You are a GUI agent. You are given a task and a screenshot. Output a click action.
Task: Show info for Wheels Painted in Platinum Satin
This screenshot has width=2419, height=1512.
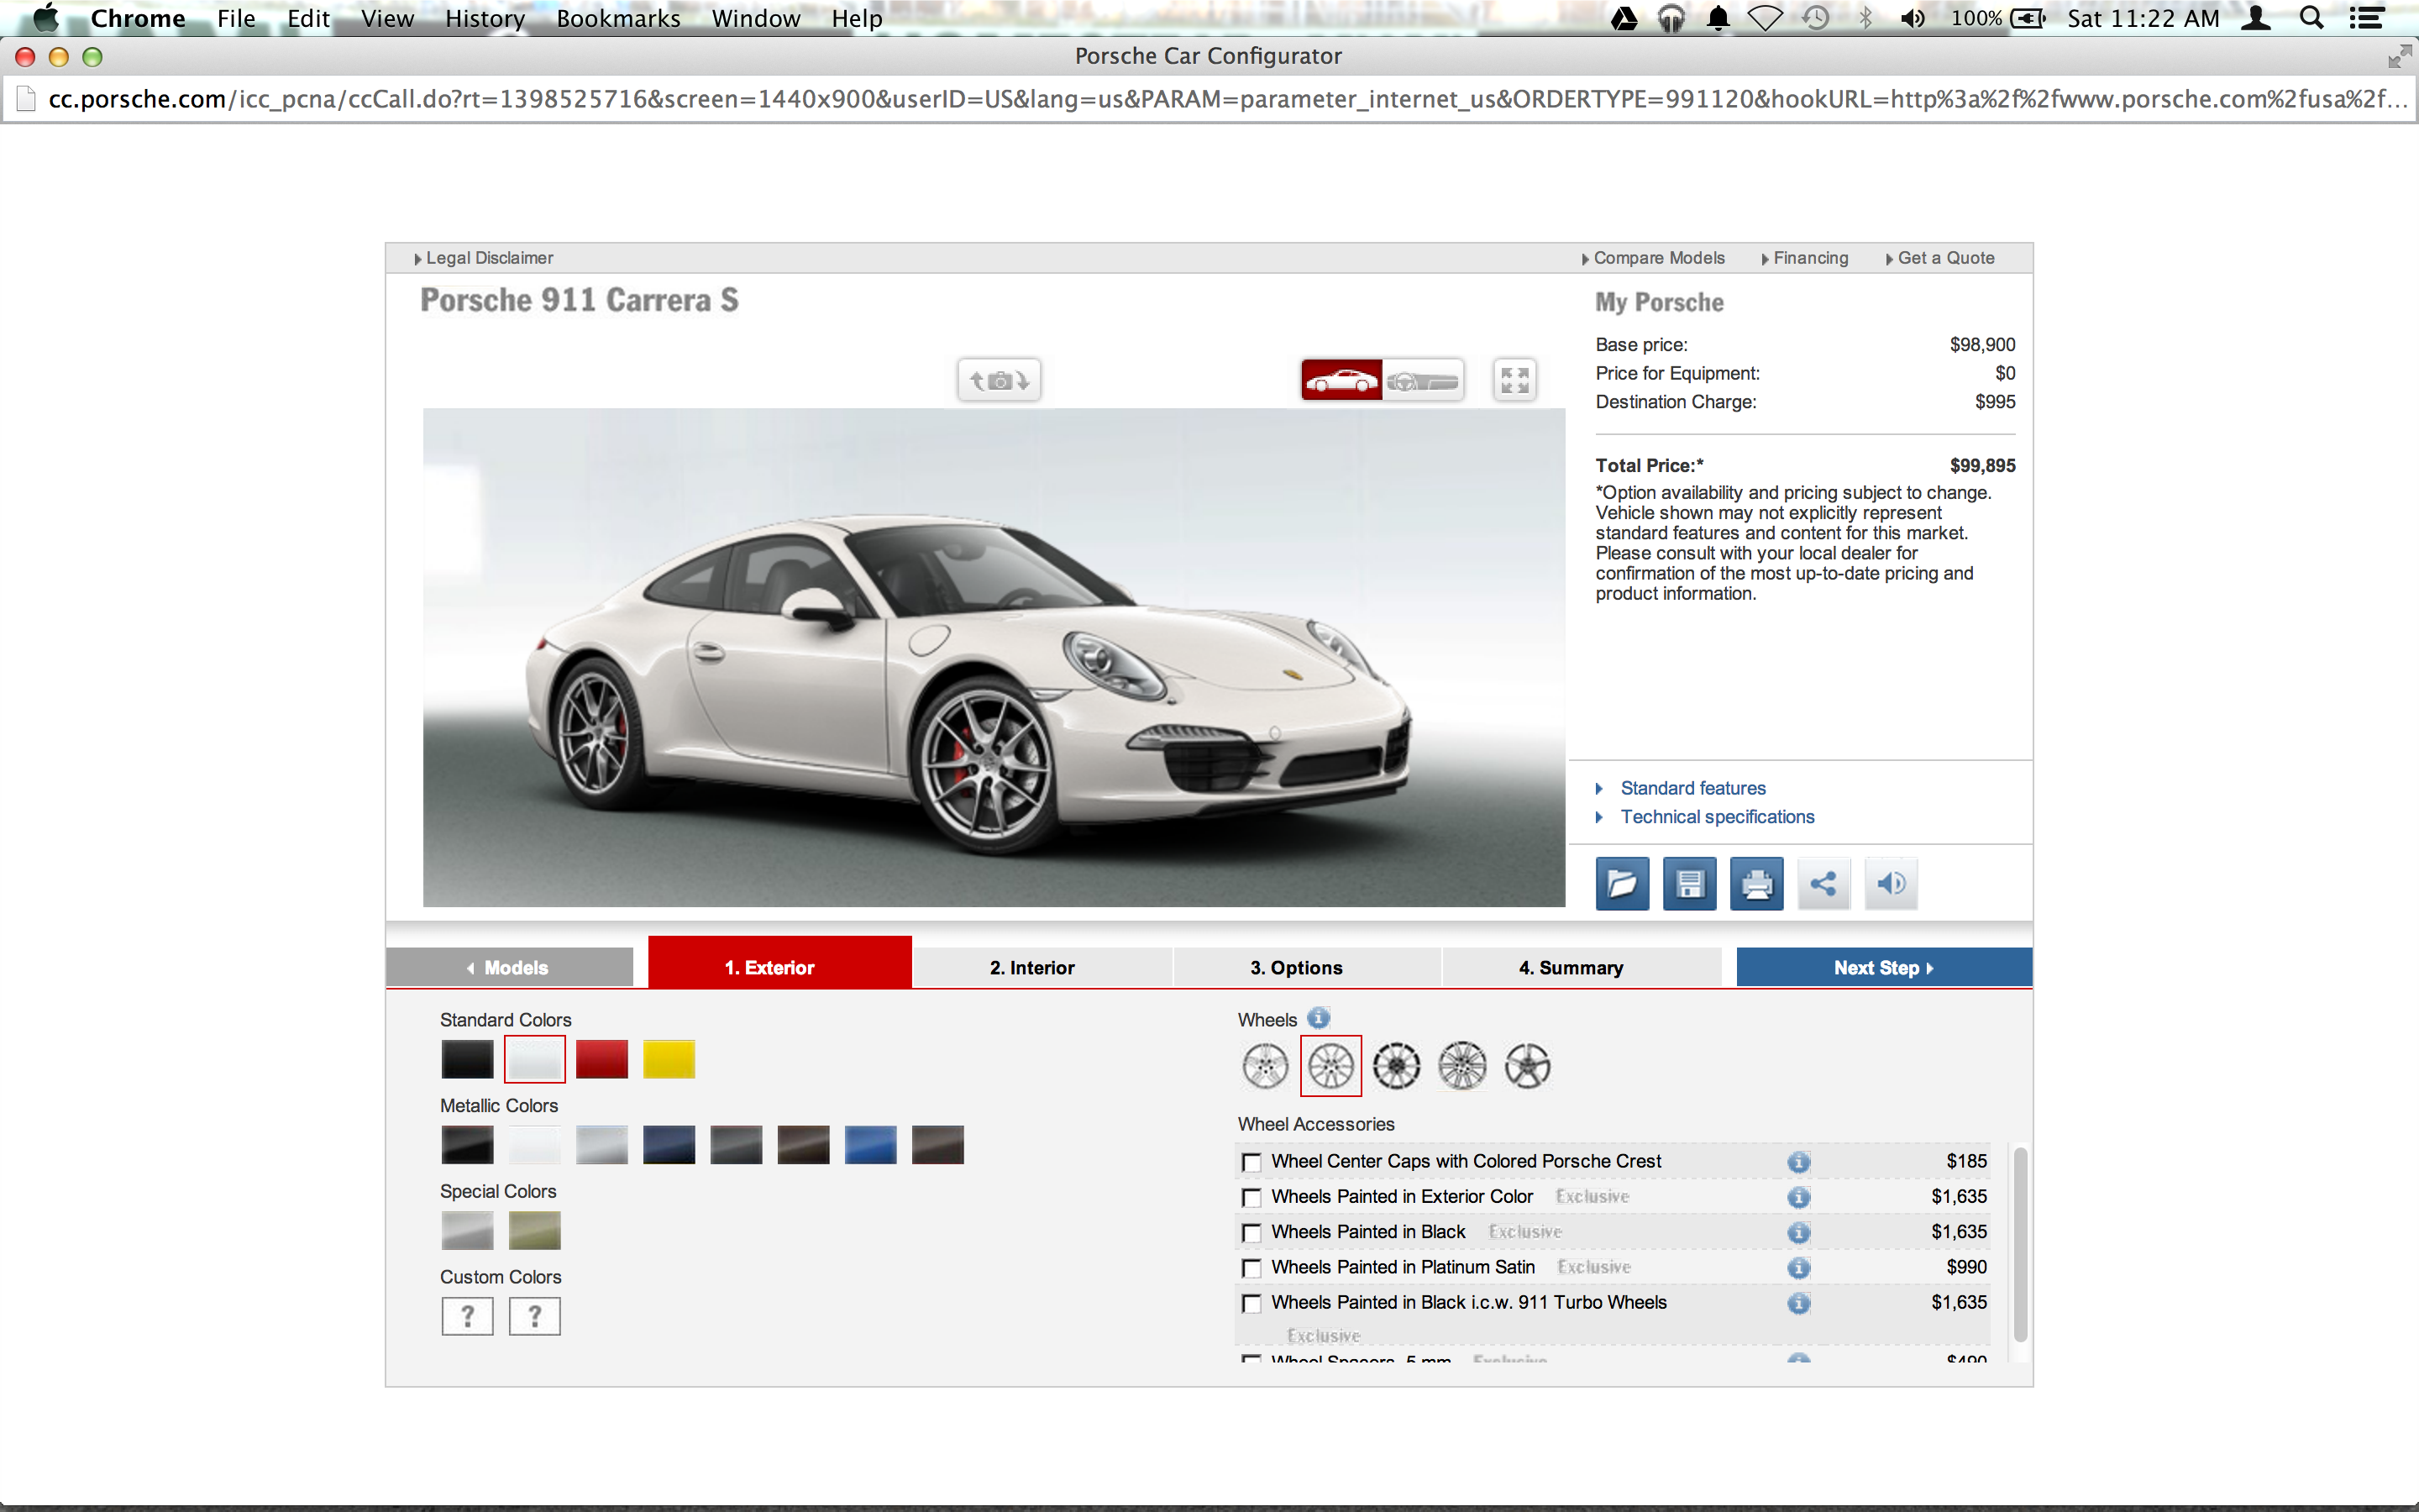1798,1267
